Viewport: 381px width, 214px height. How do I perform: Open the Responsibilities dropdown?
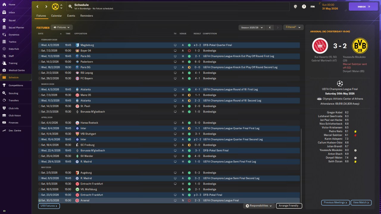coord(259,206)
